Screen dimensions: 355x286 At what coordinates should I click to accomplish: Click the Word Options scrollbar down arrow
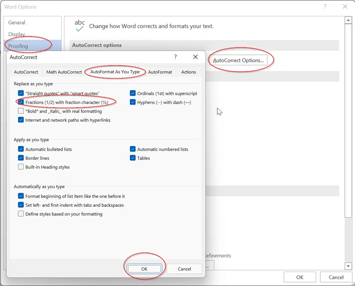(348, 266)
